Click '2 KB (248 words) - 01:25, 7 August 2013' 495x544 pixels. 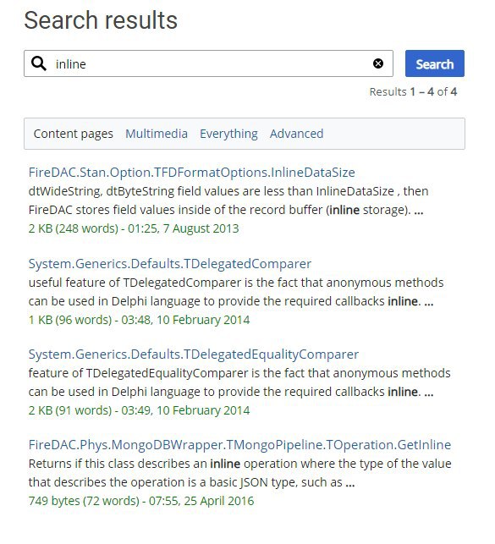[134, 228]
